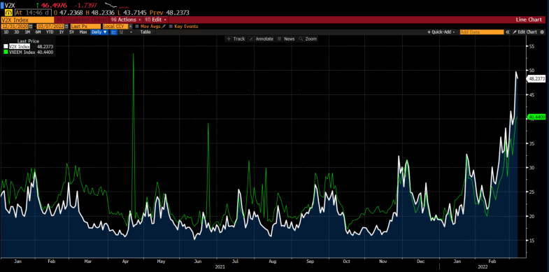Click the green VXEEM Index legend swatch

click(6, 52)
